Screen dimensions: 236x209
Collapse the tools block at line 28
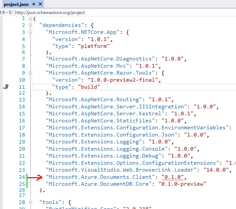coord(30,202)
